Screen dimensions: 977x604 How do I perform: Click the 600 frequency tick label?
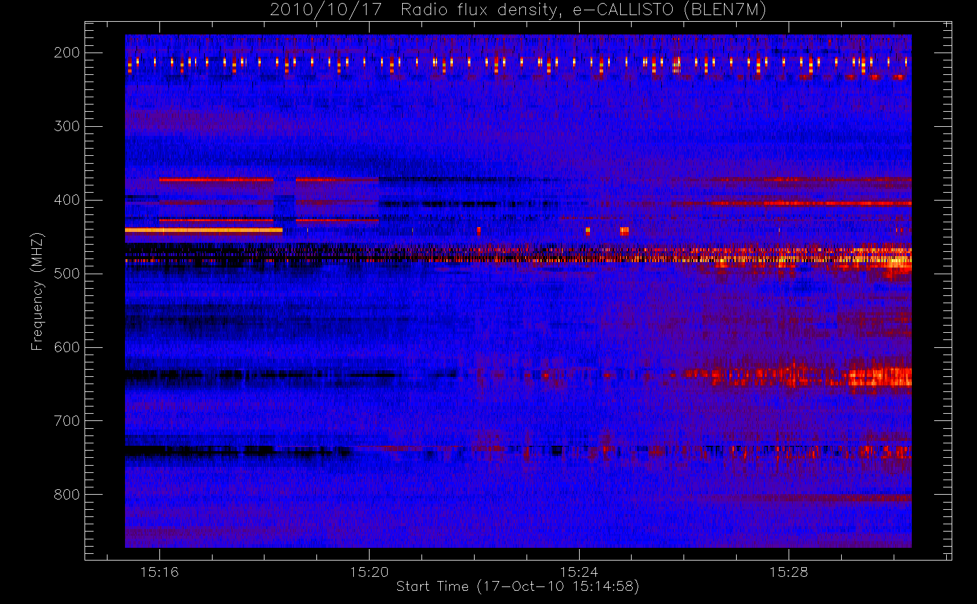(67, 347)
